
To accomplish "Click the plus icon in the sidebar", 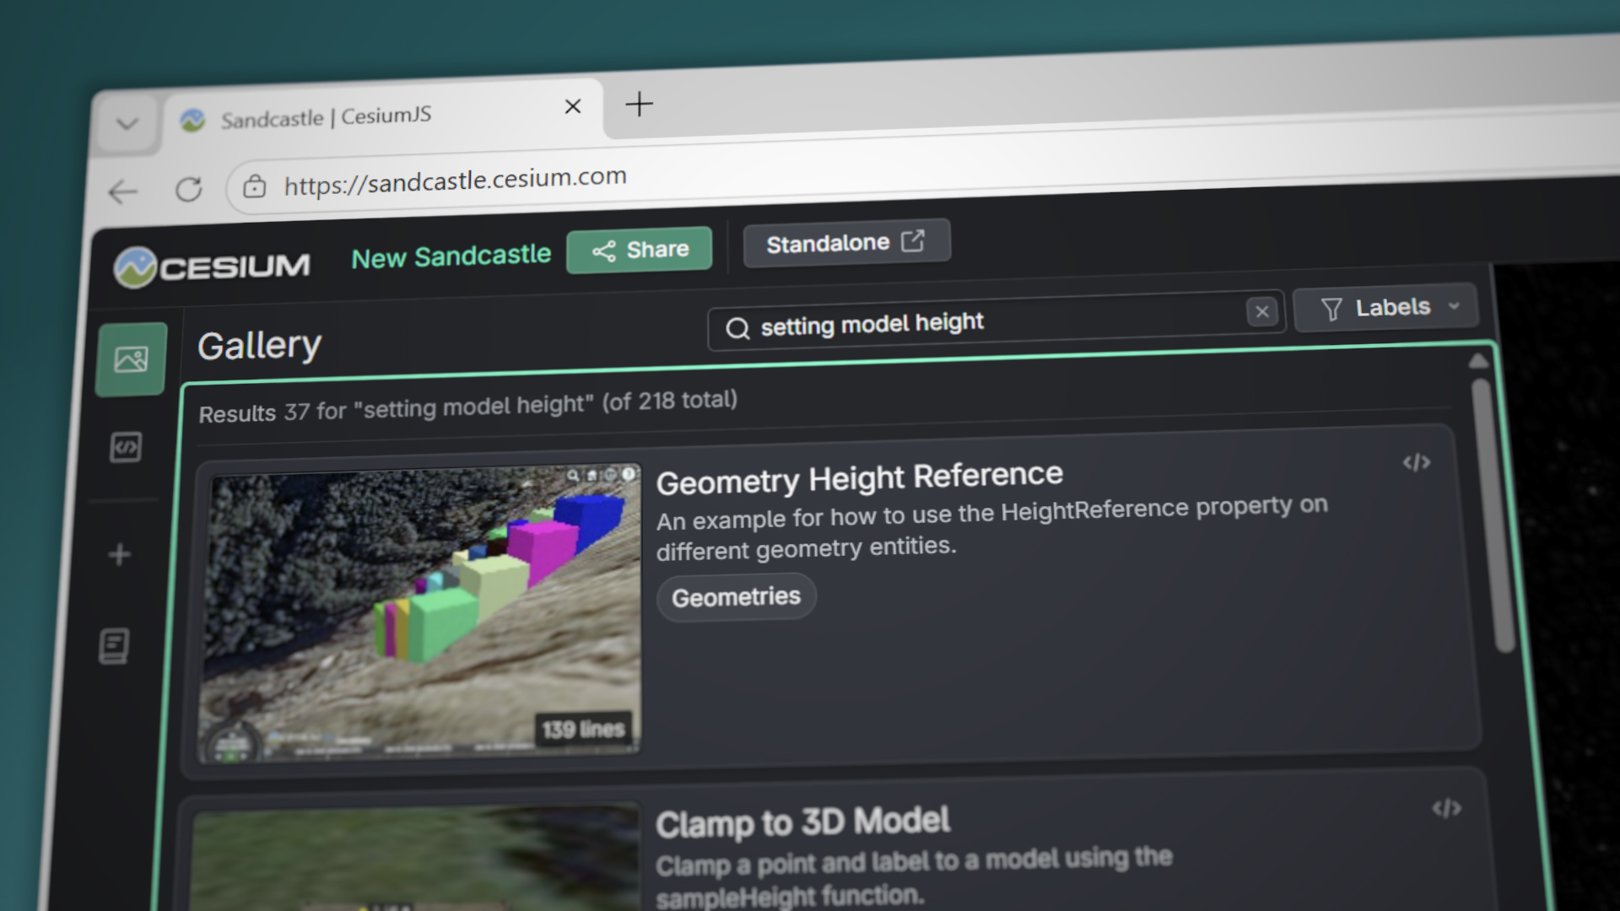I will pos(119,554).
